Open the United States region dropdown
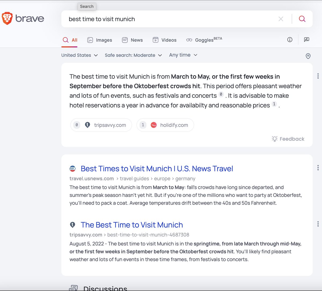This screenshot has height=291, width=322. (79, 55)
